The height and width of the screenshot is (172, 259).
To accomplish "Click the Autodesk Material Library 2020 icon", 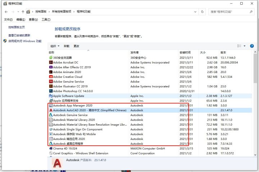I will [x=51, y=120].
